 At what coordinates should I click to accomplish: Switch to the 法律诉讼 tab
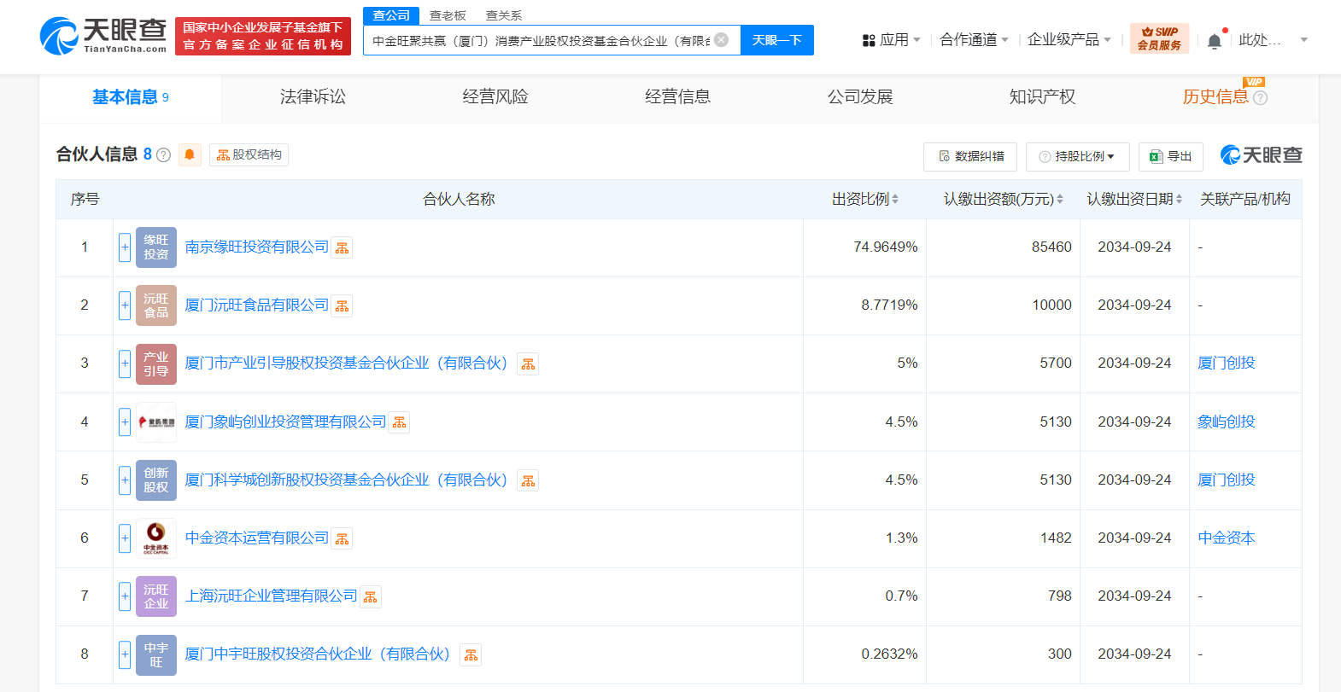coord(313,97)
